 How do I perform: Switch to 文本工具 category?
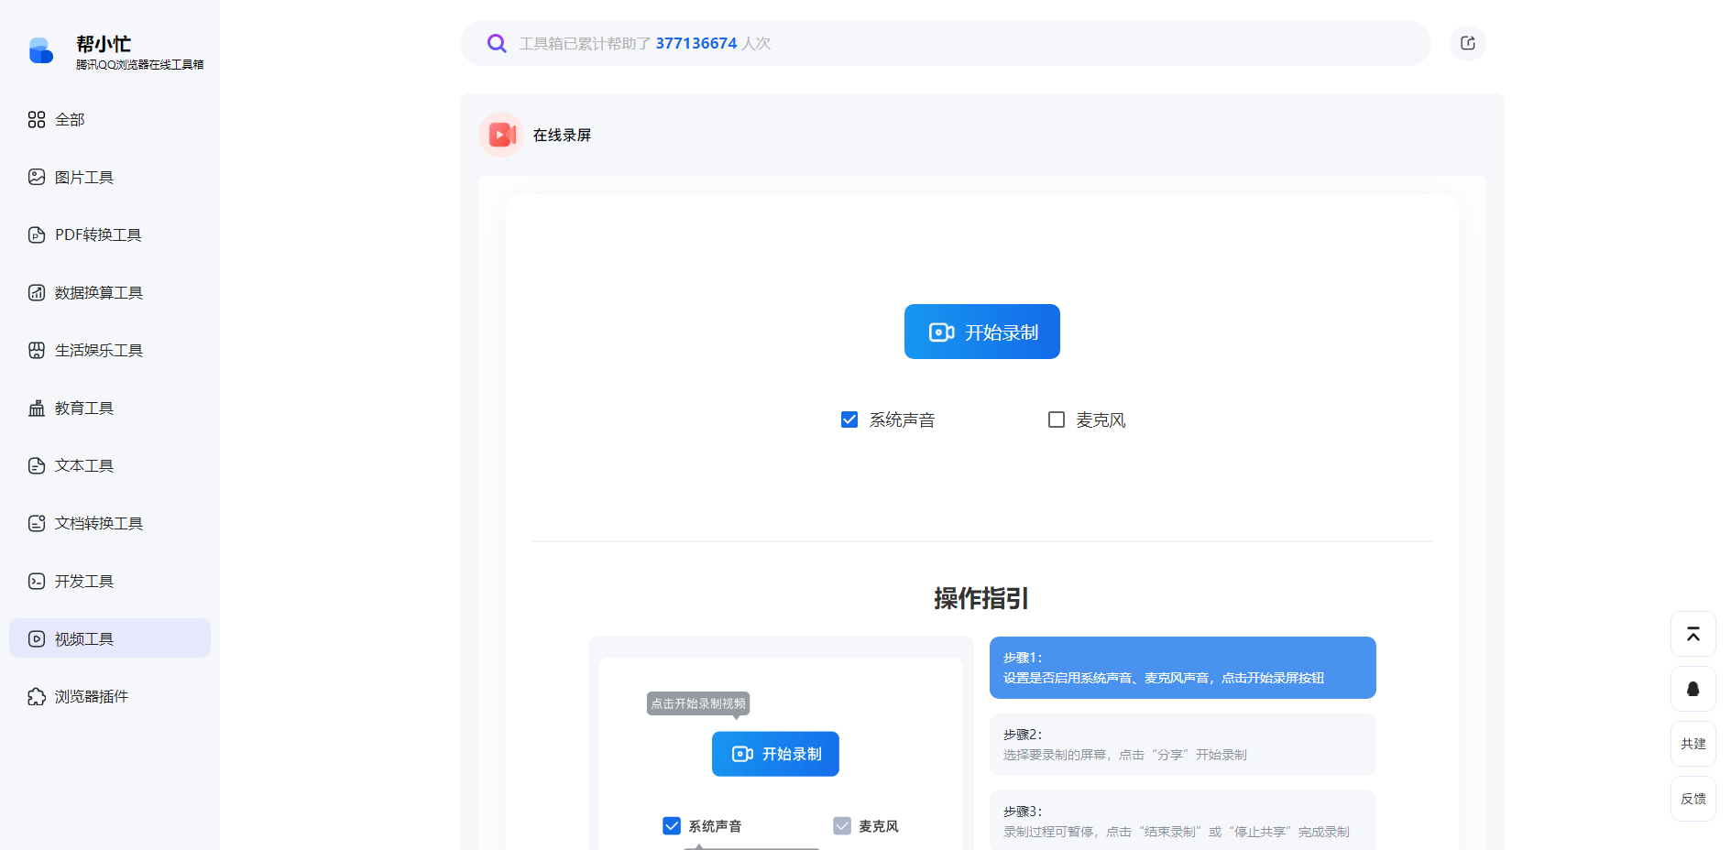click(110, 466)
